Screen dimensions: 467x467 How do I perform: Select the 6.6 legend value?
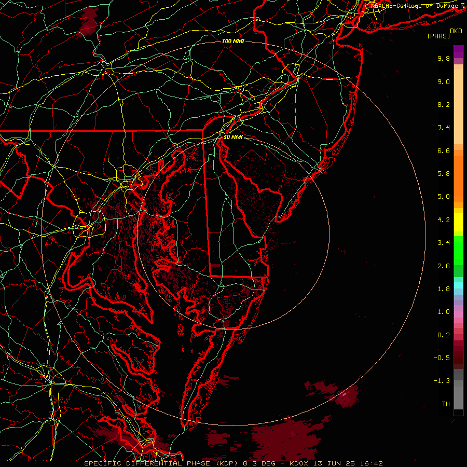444,150
